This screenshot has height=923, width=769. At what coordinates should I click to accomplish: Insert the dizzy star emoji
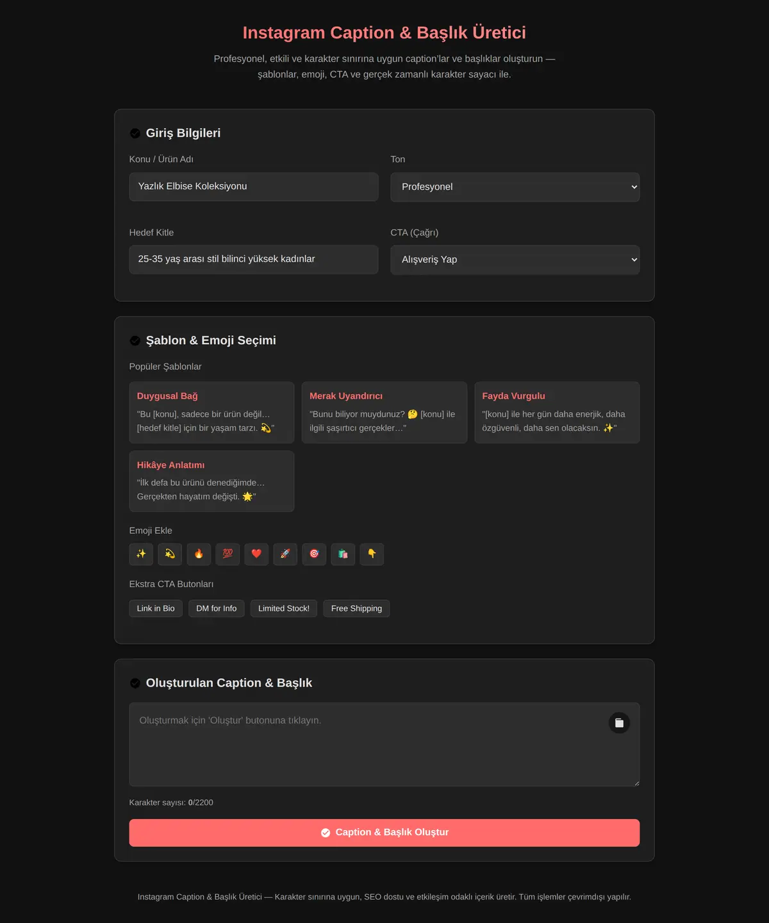(x=170, y=554)
